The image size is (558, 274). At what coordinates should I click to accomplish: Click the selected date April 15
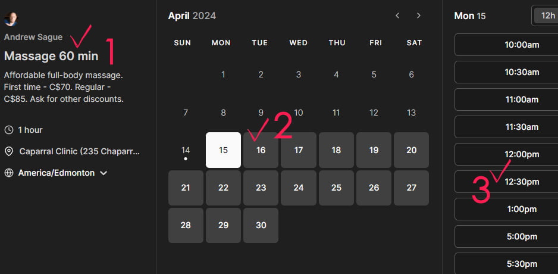click(x=223, y=150)
